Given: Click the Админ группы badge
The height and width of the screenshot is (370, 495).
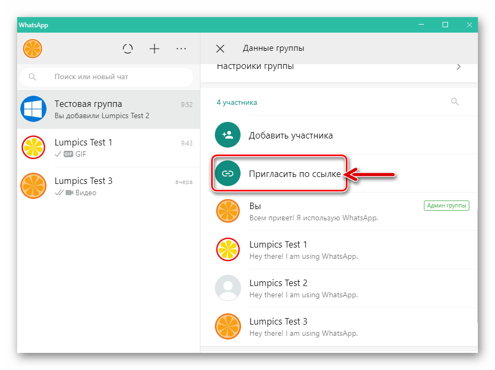Looking at the screenshot, I should click(446, 205).
